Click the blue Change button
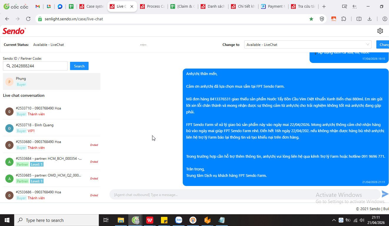The image size is (389, 226). click(383, 45)
